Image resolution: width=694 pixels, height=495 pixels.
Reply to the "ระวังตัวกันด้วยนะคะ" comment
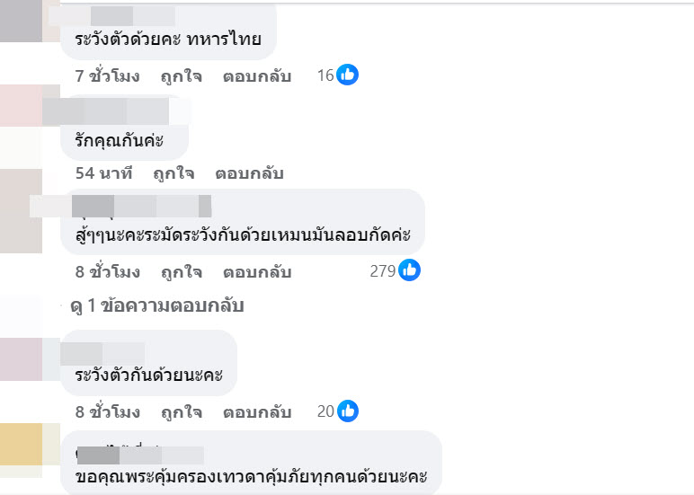pos(257,412)
